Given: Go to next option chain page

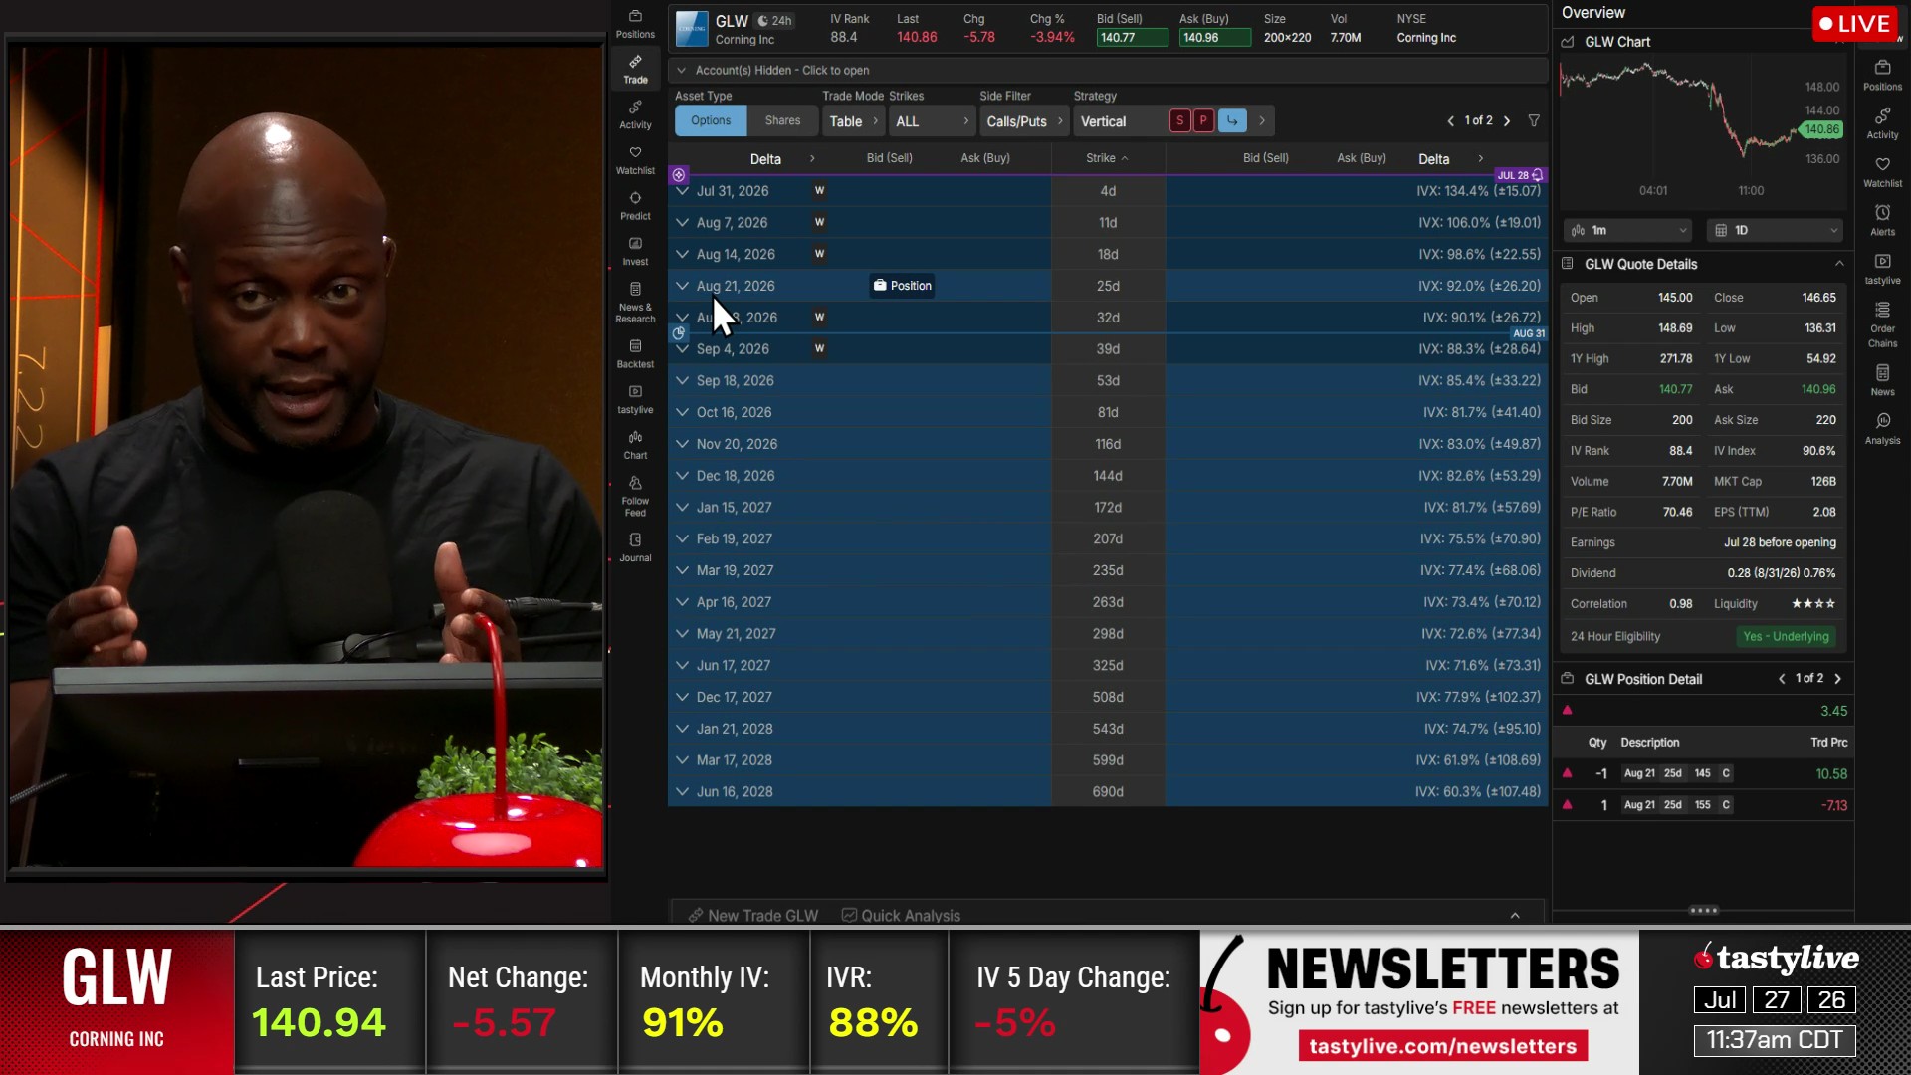Looking at the screenshot, I should pyautogui.click(x=1507, y=121).
